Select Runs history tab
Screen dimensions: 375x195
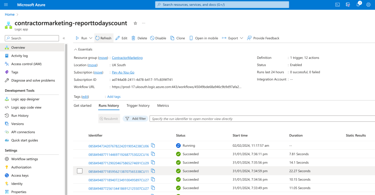click(109, 105)
